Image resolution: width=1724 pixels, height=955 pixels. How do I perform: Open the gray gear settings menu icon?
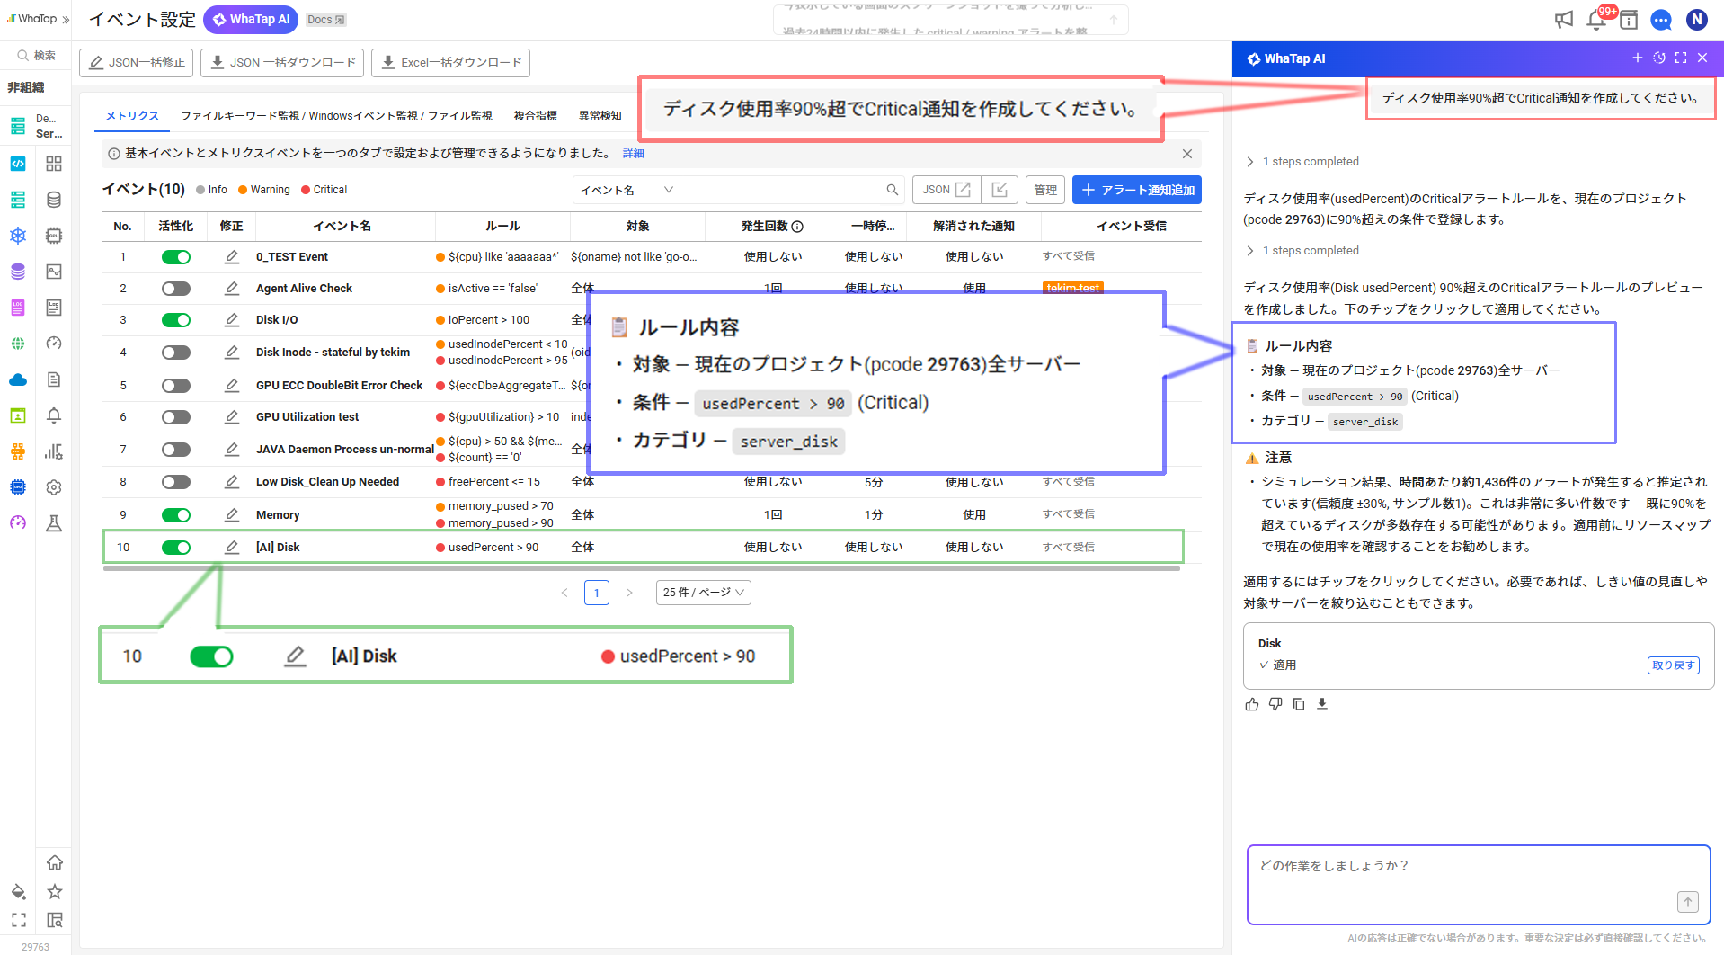point(54,487)
